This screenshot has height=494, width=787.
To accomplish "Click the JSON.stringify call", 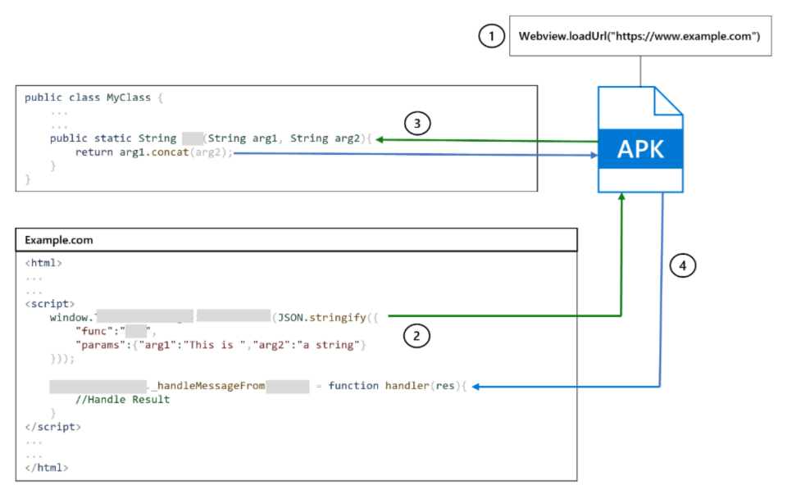I will [324, 317].
